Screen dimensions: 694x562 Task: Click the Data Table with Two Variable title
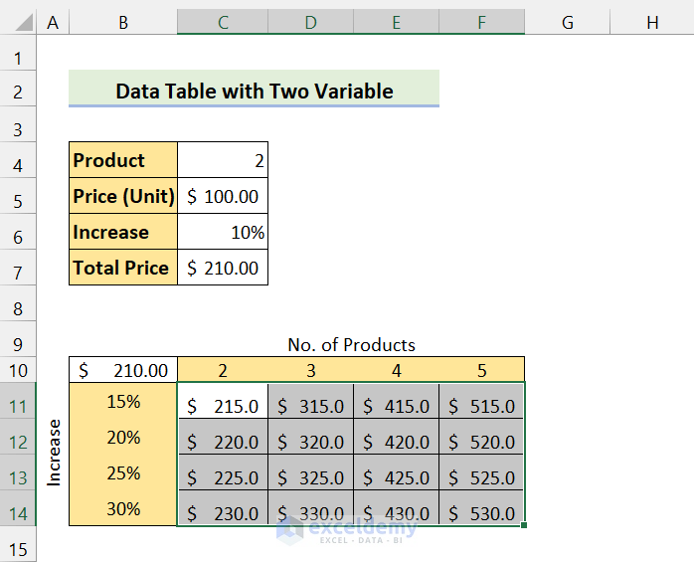[x=254, y=91]
